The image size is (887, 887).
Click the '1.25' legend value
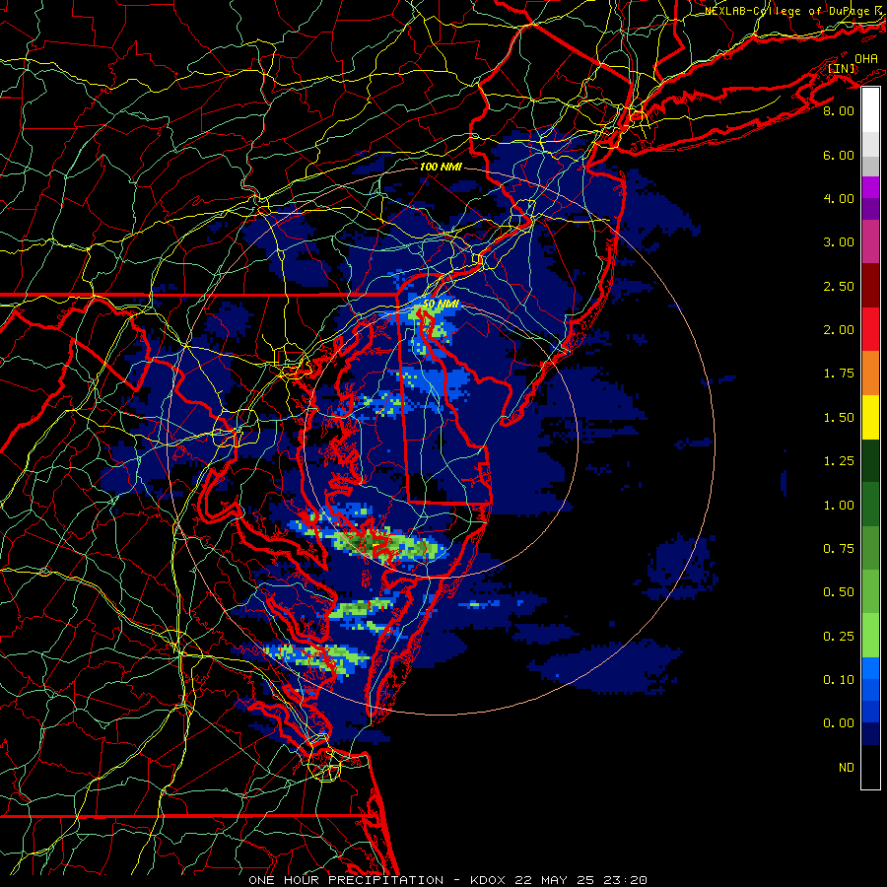tap(839, 461)
